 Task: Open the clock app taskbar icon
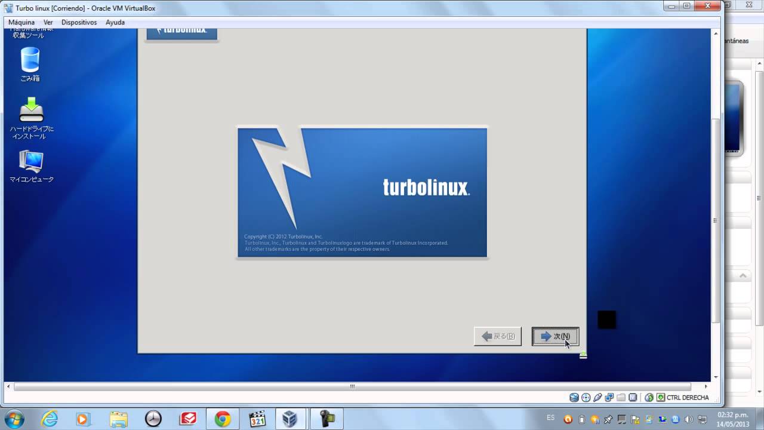tap(153, 419)
